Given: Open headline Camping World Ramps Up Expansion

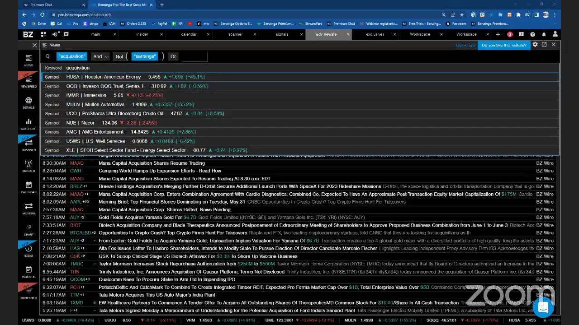Looking at the screenshot, I should point(160,171).
